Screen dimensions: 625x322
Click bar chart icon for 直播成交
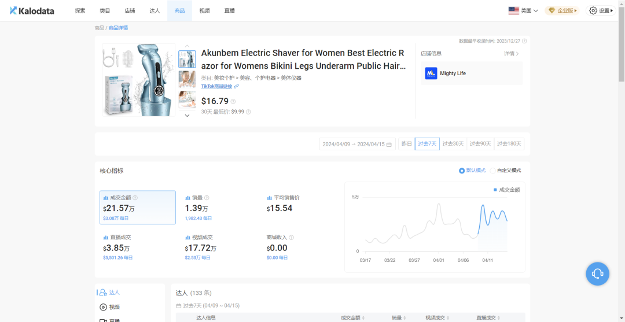pyautogui.click(x=106, y=237)
